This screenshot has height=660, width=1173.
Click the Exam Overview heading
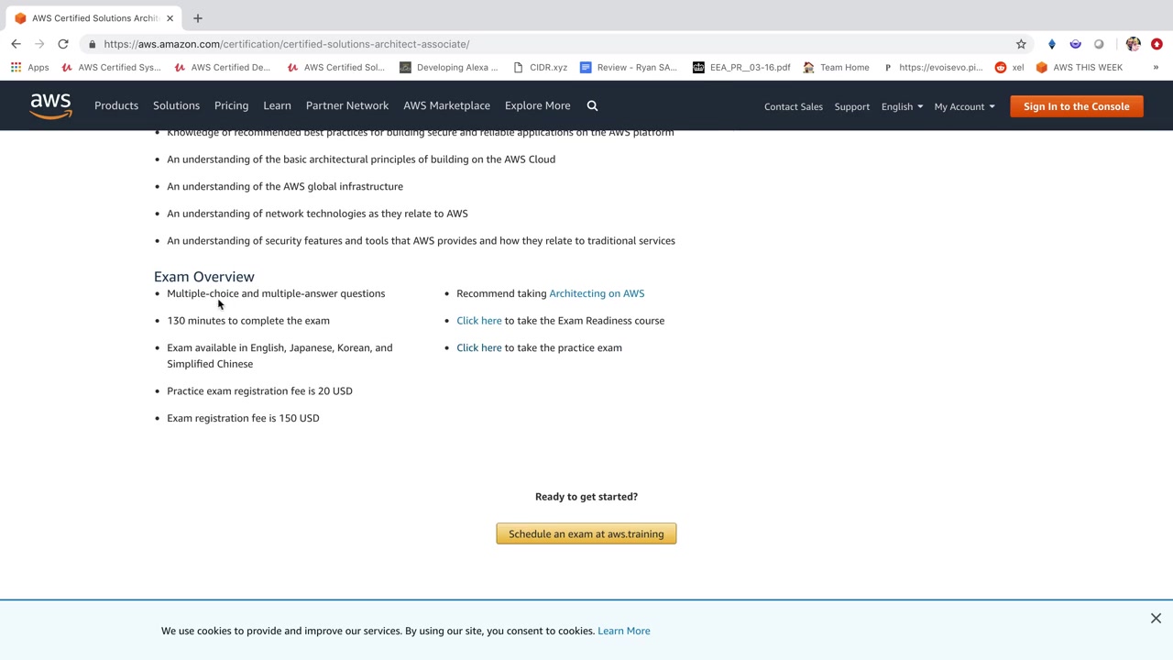click(x=204, y=277)
